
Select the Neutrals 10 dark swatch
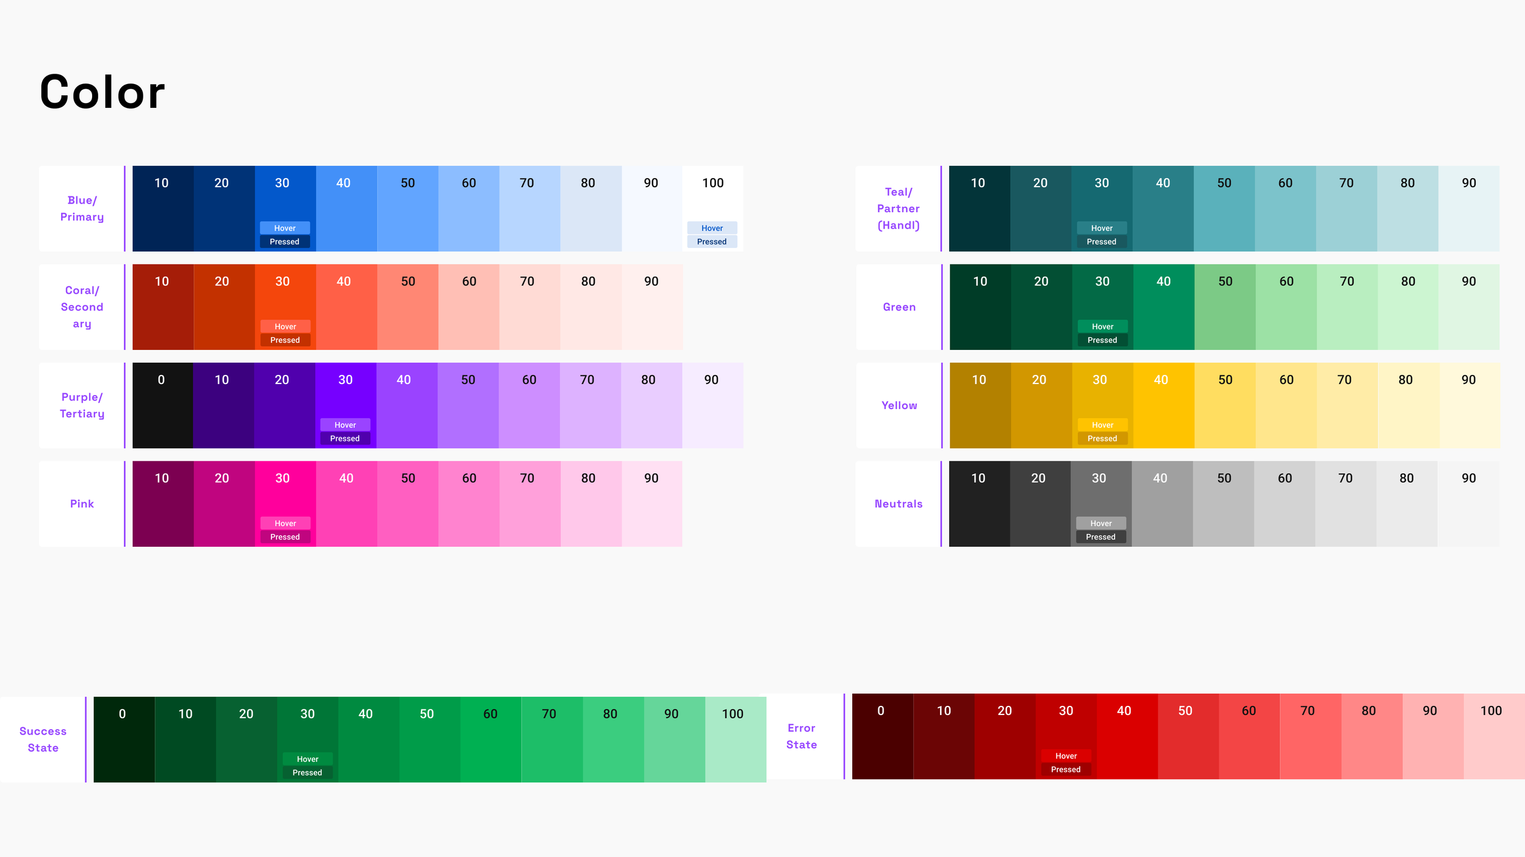(x=978, y=503)
